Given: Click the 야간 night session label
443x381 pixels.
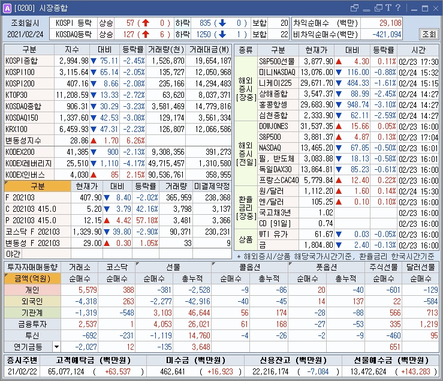Looking at the screenshot, I should coord(13,254).
